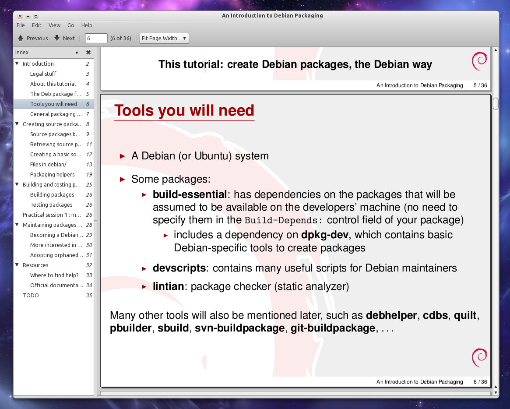
Task: Select 'Where to find help?' index entry
Action: tap(54, 275)
